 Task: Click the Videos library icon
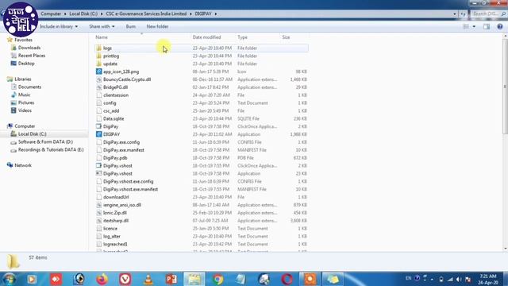[x=13, y=110]
